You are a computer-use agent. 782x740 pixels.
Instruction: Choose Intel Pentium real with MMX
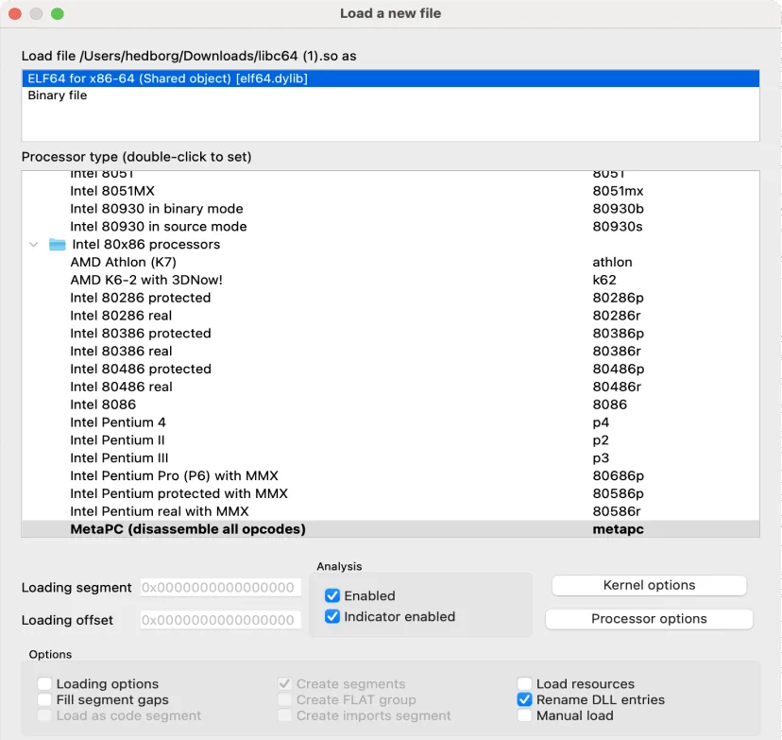pyautogui.click(x=390, y=511)
